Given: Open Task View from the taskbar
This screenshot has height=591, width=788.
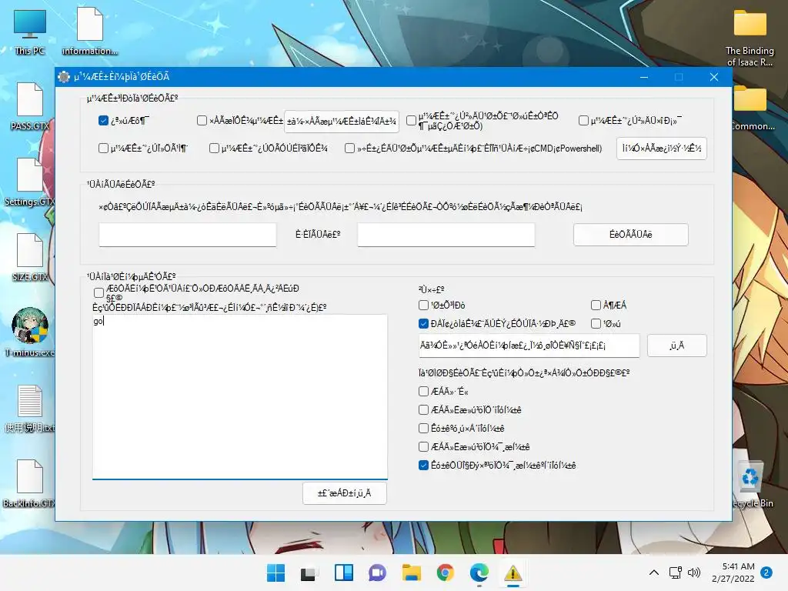Looking at the screenshot, I should 309,573.
